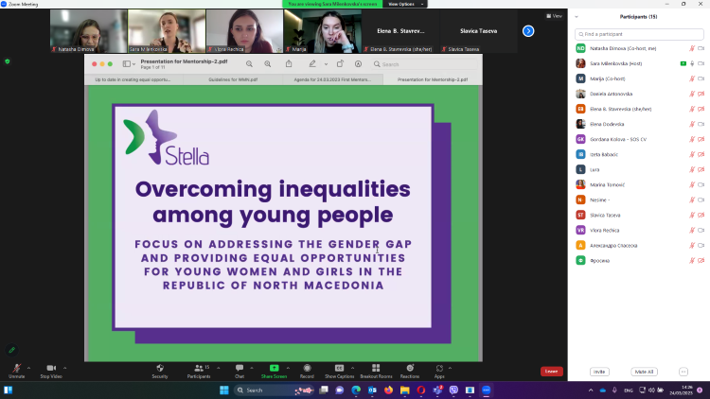710x399 pixels.
Task: Show next video thumbnails with blue arrow
Action: [528, 31]
